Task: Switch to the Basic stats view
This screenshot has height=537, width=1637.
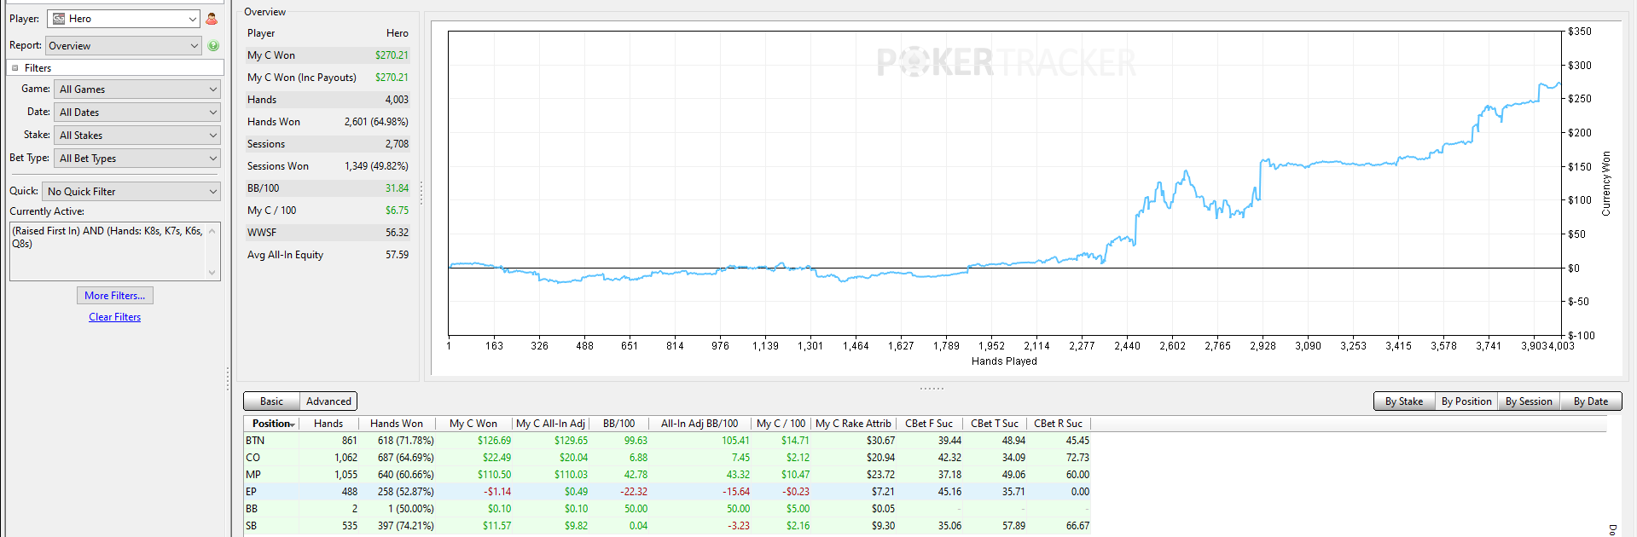Action: 271,401
